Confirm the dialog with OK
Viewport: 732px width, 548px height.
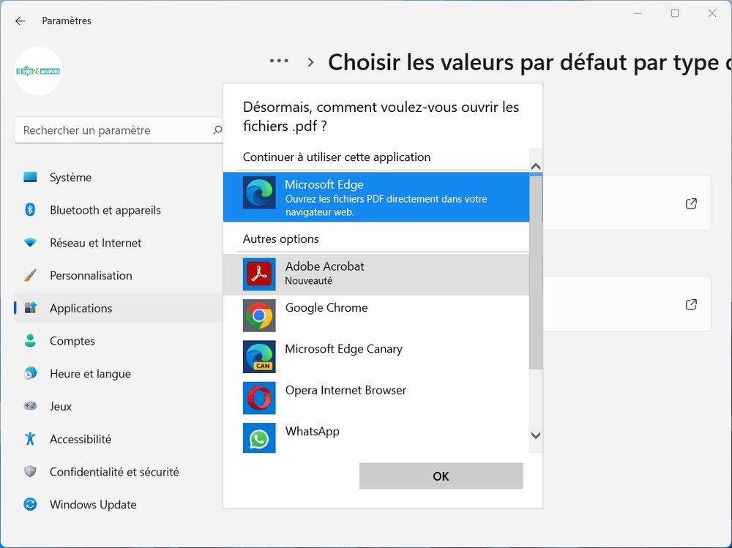[x=441, y=476]
